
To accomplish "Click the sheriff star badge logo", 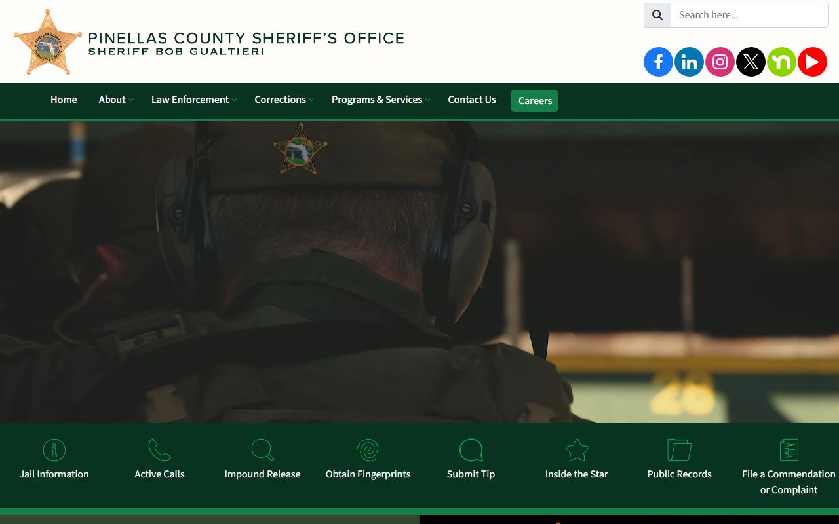I will (48, 43).
